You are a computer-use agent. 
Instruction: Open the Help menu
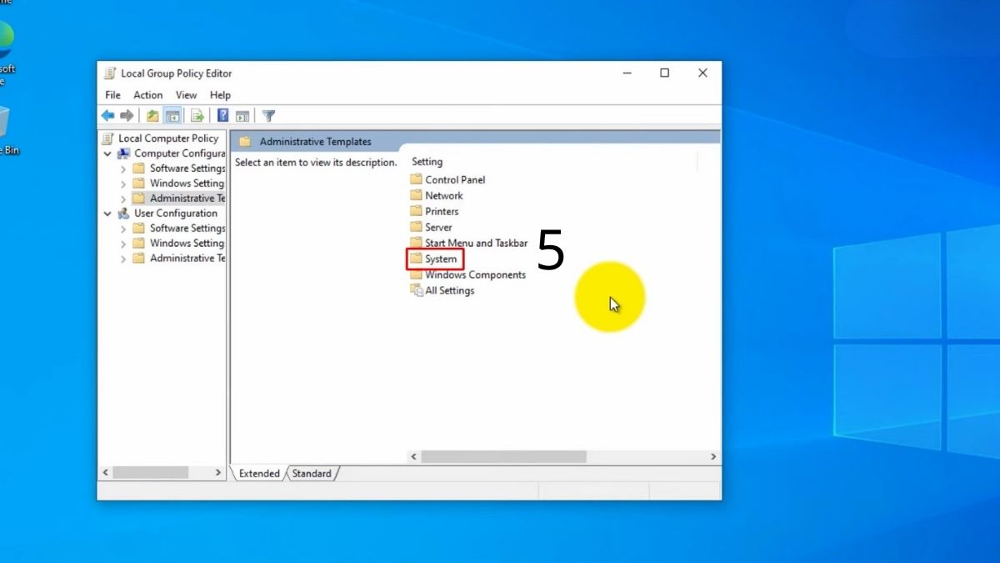[220, 95]
